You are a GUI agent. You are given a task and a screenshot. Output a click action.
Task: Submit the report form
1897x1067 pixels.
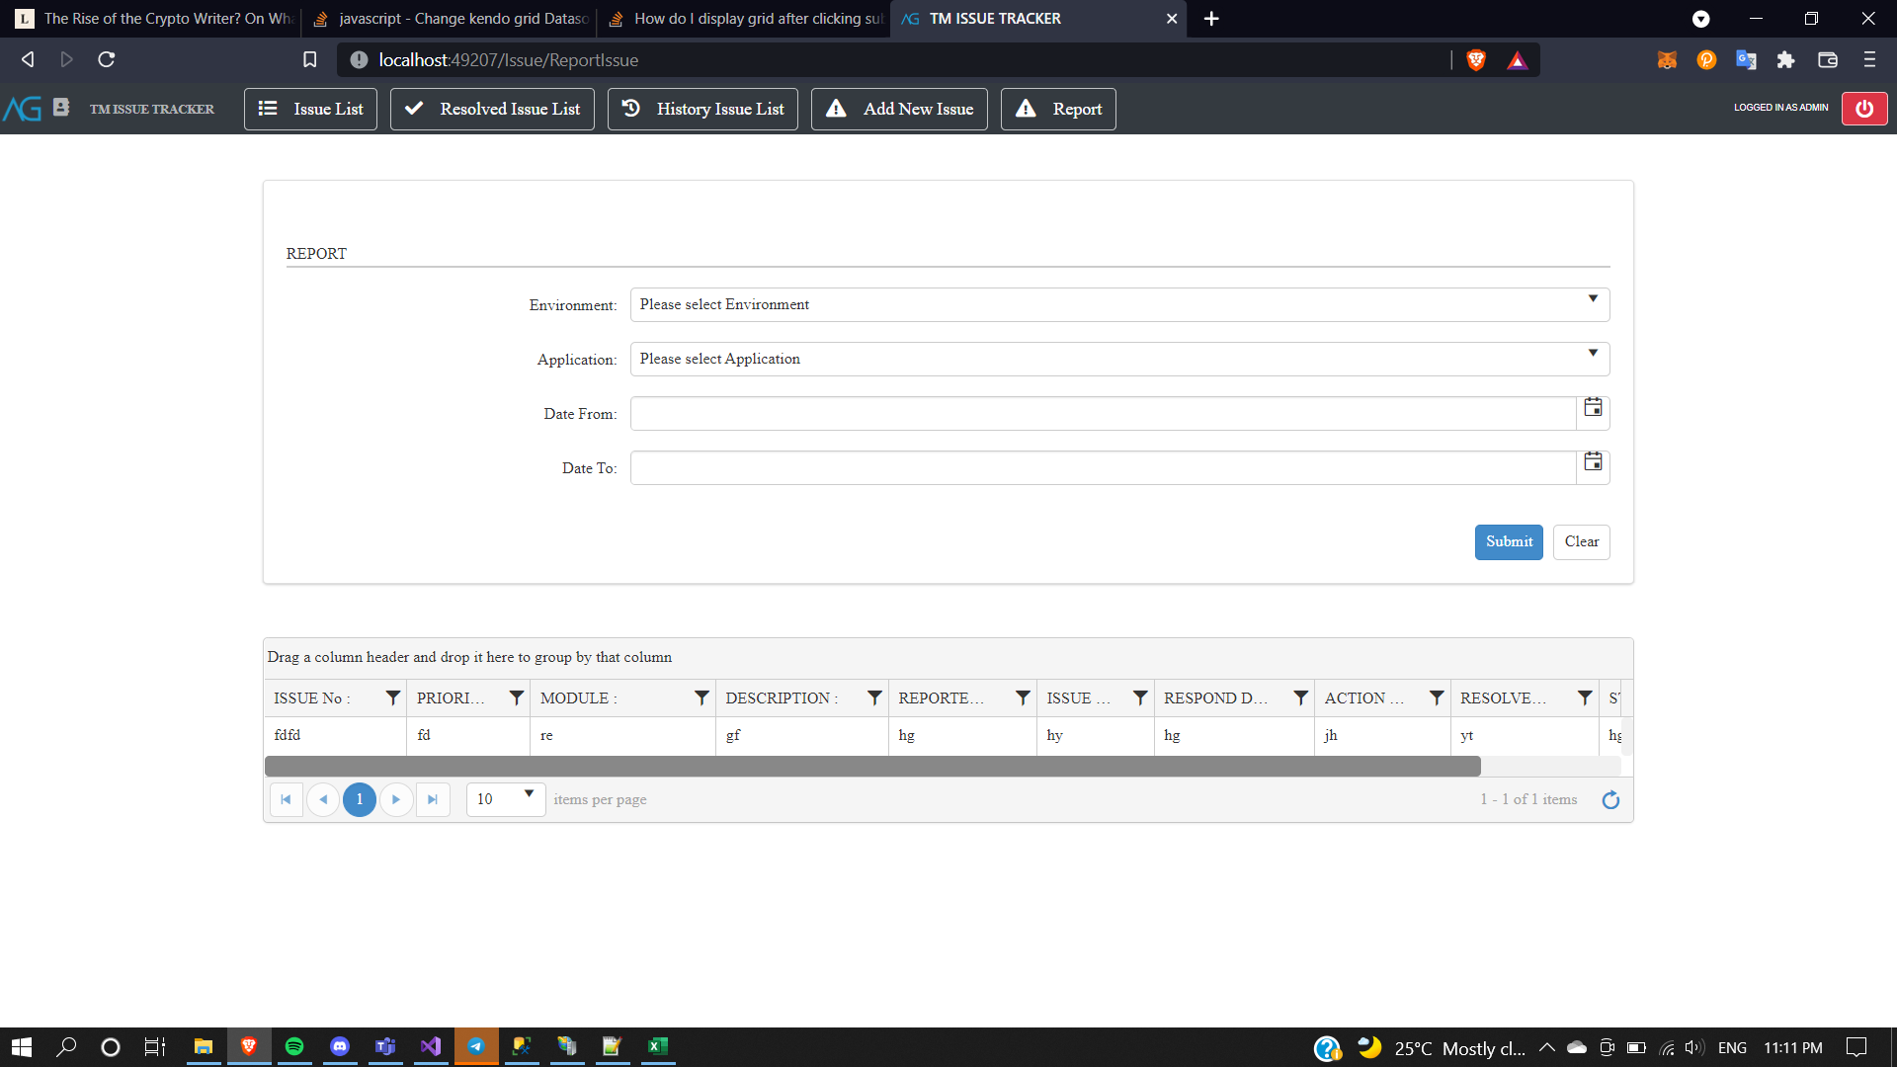click(x=1509, y=542)
